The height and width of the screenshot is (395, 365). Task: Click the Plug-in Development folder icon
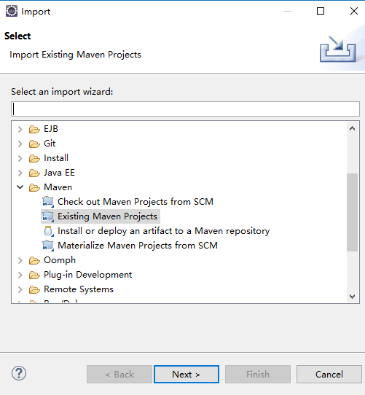click(34, 275)
